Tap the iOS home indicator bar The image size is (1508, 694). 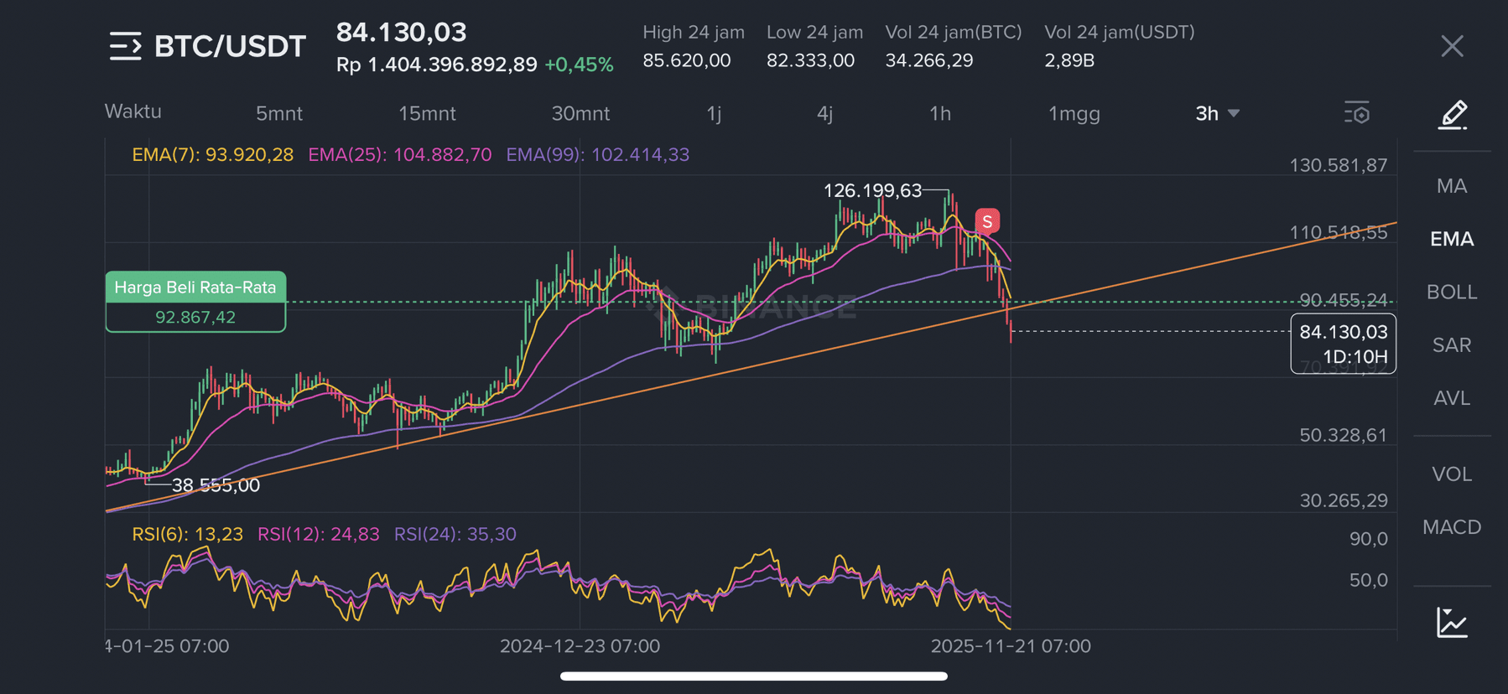tap(754, 676)
